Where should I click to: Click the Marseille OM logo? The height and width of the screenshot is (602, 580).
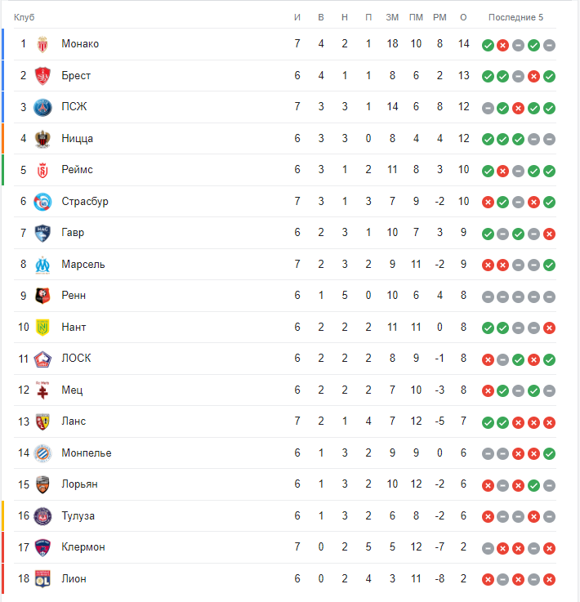(42, 265)
